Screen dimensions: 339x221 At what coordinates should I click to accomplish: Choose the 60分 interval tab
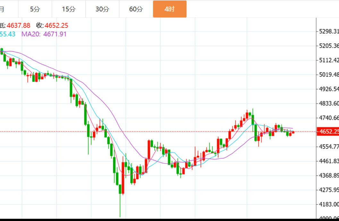[x=136, y=9]
